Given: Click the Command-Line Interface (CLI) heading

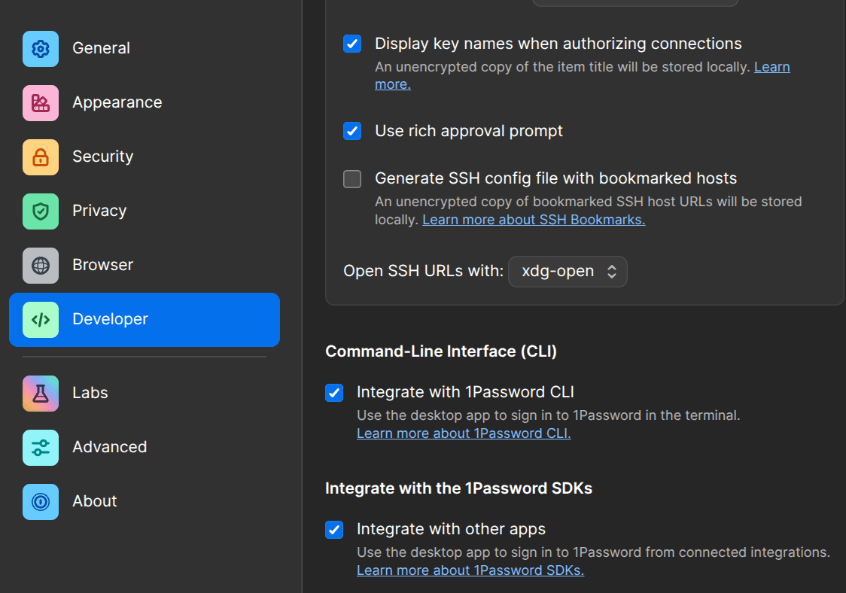Looking at the screenshot, I should tap(441, 351).
